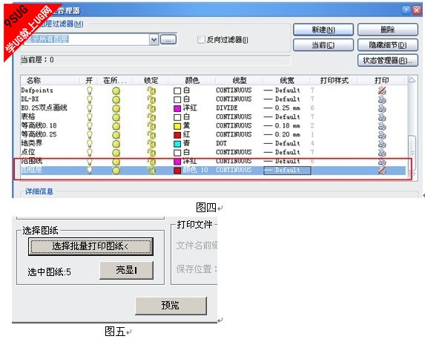Set layer current with 当前(C) button
The image size is (425, 339).
point(323,45)
